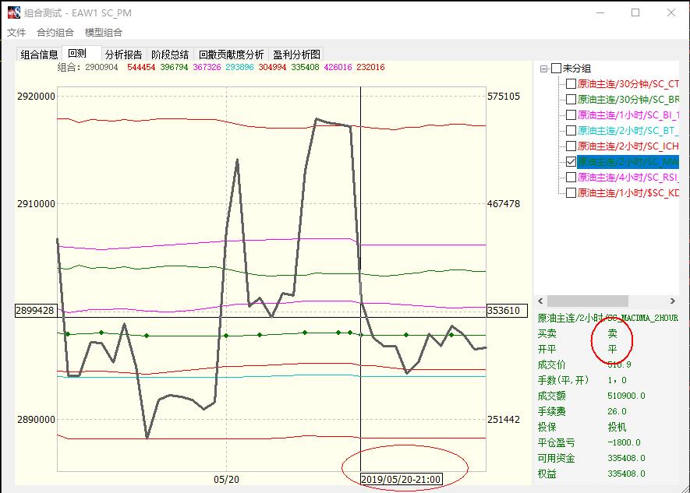
Task: Switch to the 组合信息 tab
Action: [40, 55]
